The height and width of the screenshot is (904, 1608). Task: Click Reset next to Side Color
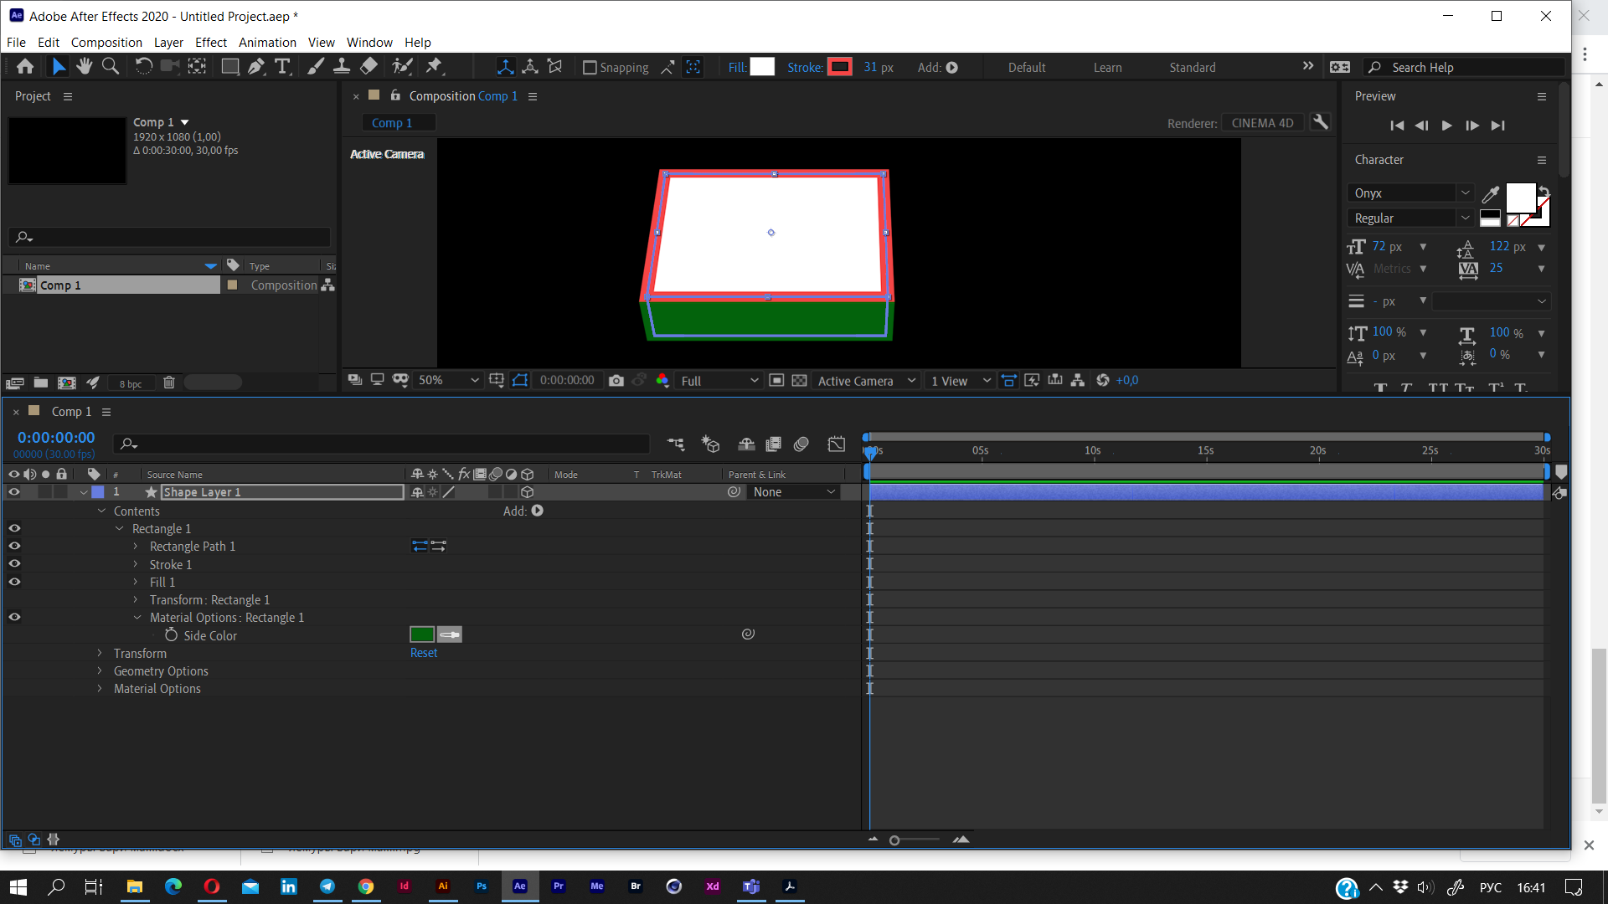point(423,653)
